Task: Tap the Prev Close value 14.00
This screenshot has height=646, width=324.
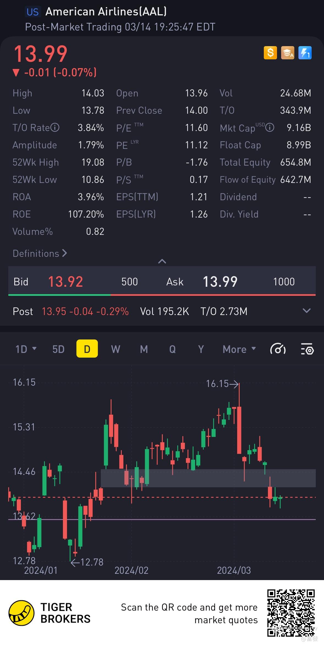Action: (196, 110)
